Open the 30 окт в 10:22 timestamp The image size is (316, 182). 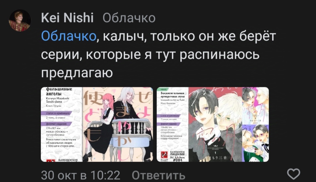tap(81, 175)
